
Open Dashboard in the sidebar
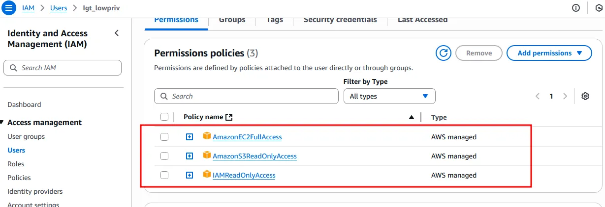tap(24, 104)
